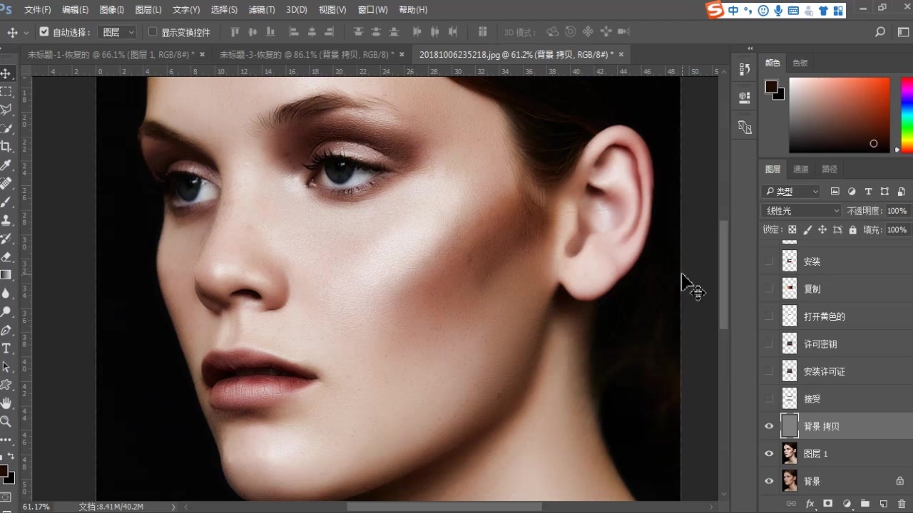Click the Sogou microphone voice input icon
The width and height of the screenshot is (913, 513).
click(x=778, y=10)
